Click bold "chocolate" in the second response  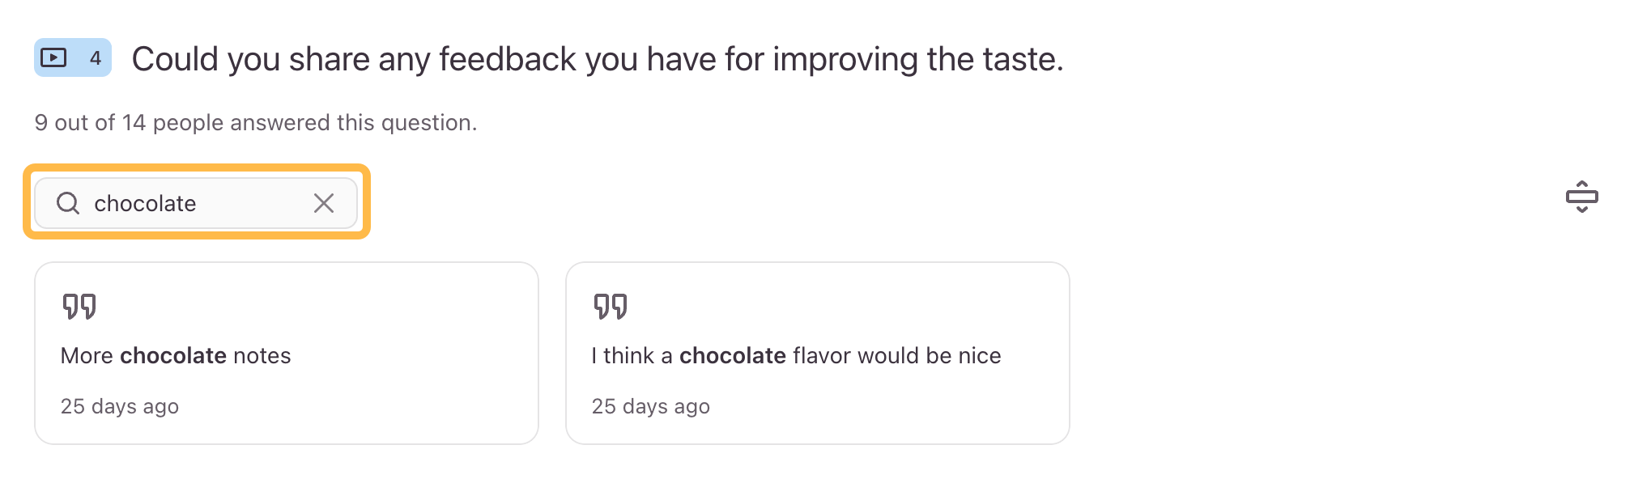pos(733,356)
